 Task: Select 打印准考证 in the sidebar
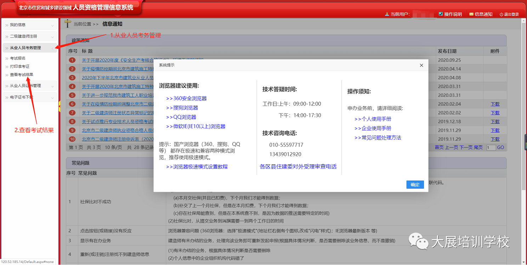19,66
